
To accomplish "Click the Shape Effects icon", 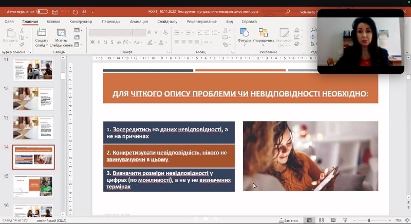I will click(x=297, y=44).
